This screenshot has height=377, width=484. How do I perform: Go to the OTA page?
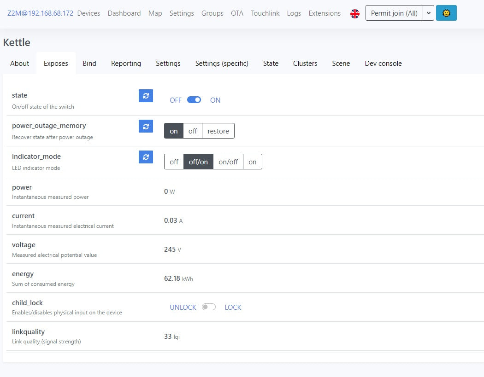point(237,13)
